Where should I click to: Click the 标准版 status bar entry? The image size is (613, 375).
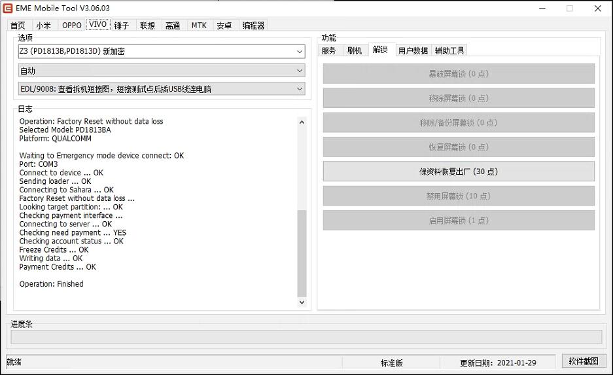392,363
